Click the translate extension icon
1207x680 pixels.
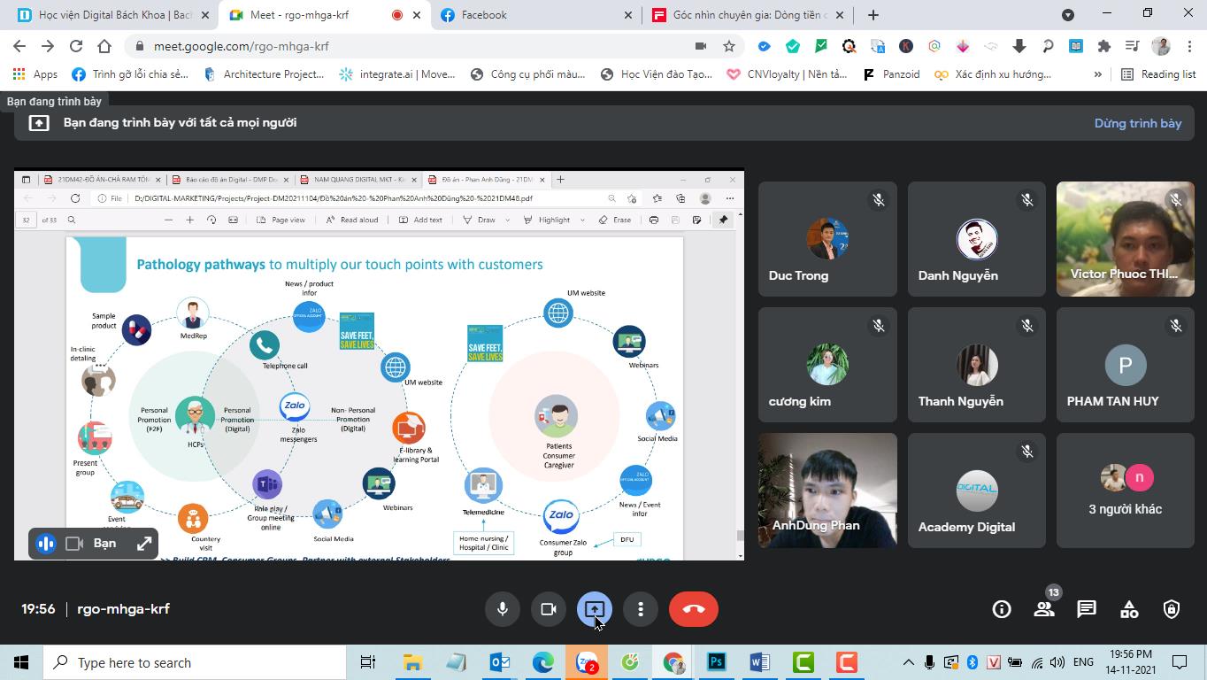click(877, 46)
